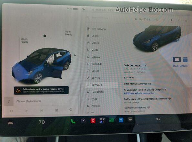Open the Profiles settings menu
Viewport: 192px width, 142px height.
tap(93, 106)
